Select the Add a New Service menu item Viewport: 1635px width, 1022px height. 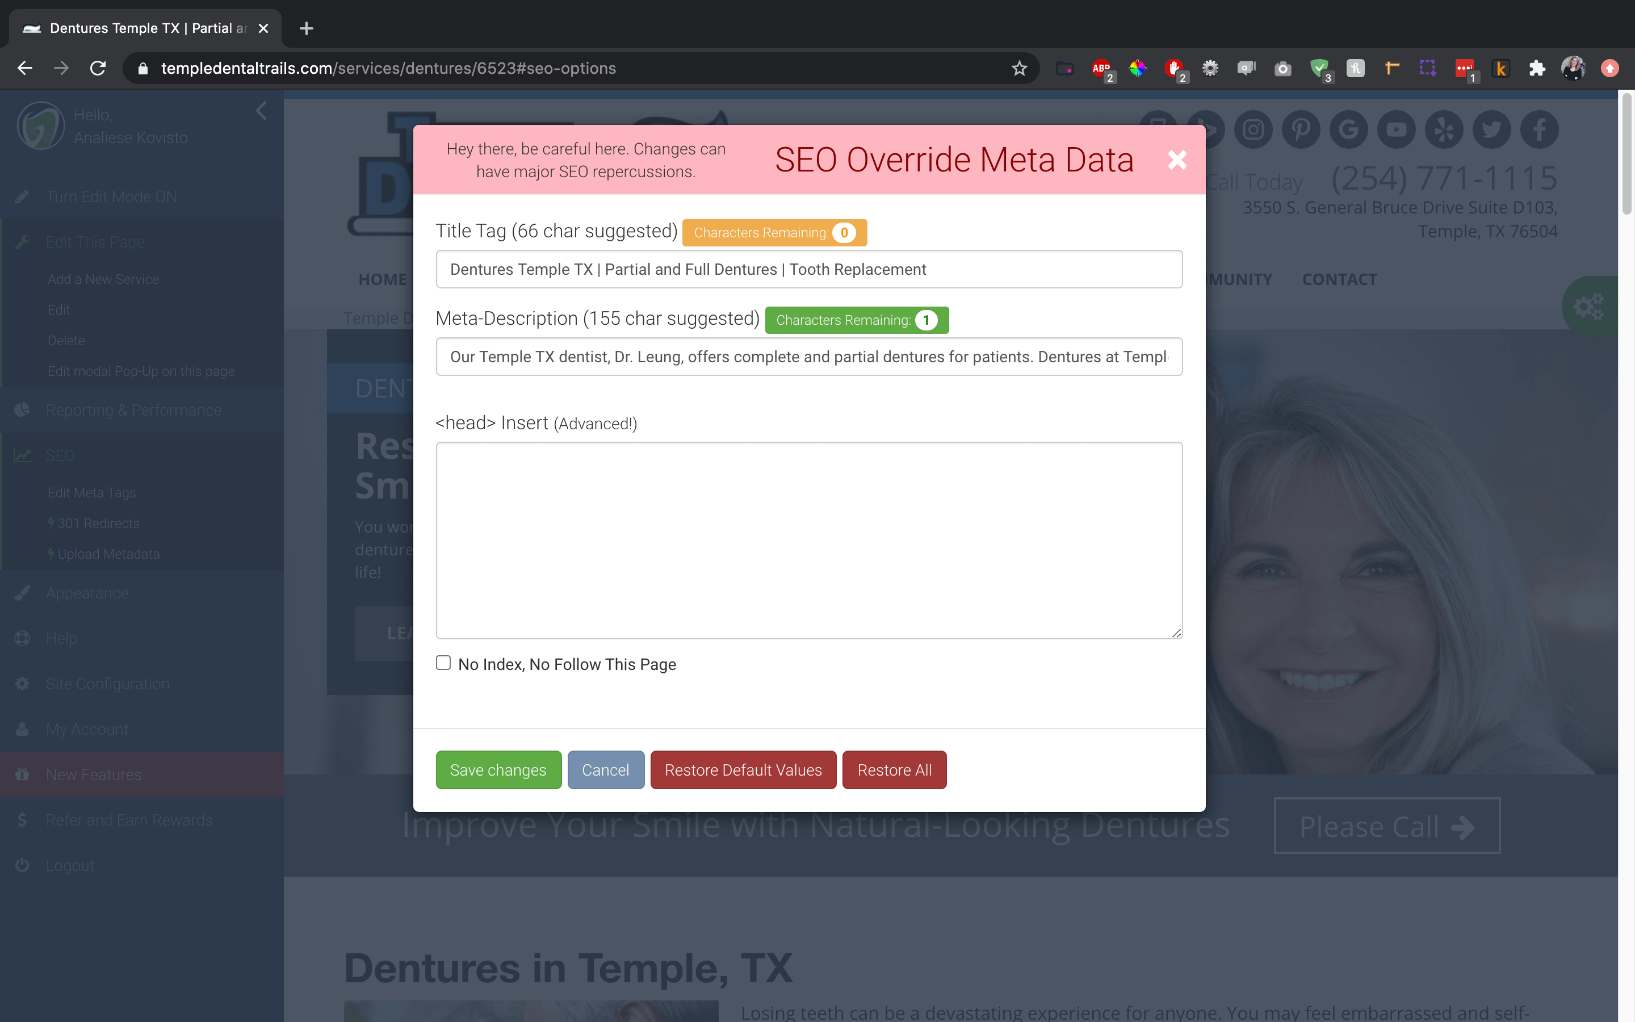(x=103, y=279)
